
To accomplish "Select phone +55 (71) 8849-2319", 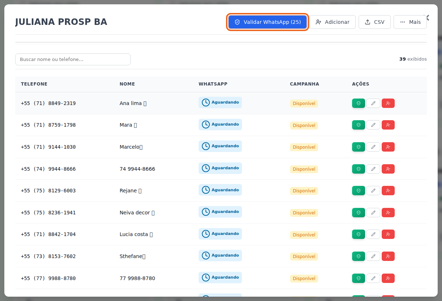I will (48, 103).
